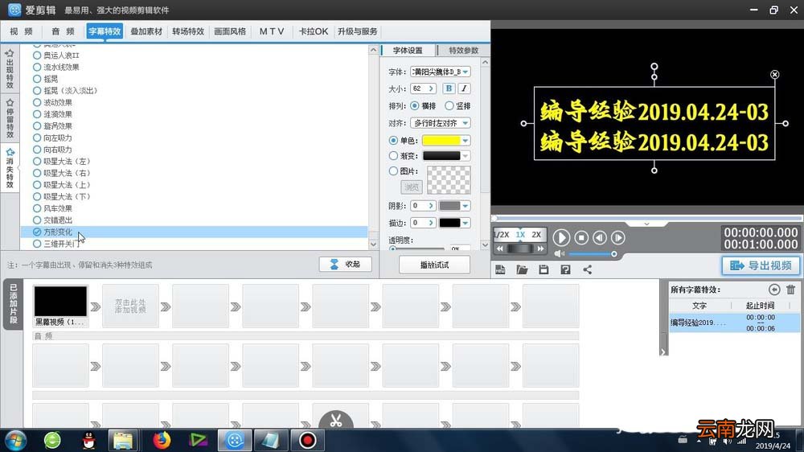Adjust 描边 stroke value stepper
The width and height of the screenshot is (804, 452).
pos(431,223)
